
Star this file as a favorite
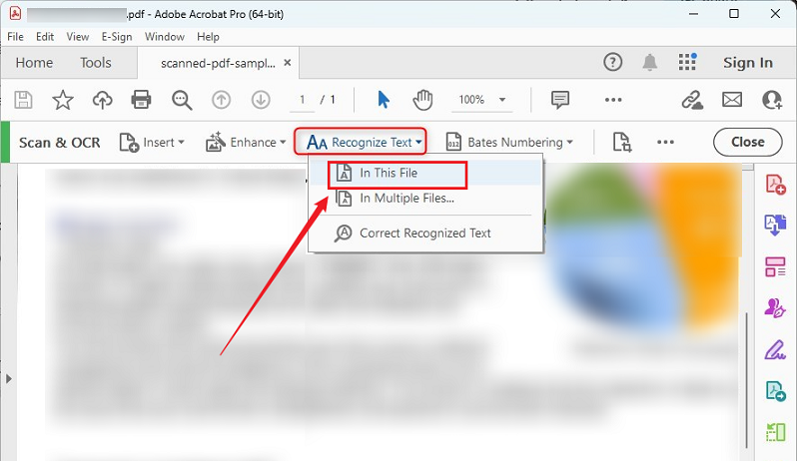63,100
